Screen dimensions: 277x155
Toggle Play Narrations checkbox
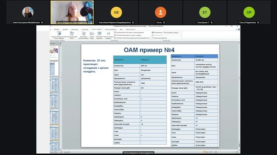[115, 33]
